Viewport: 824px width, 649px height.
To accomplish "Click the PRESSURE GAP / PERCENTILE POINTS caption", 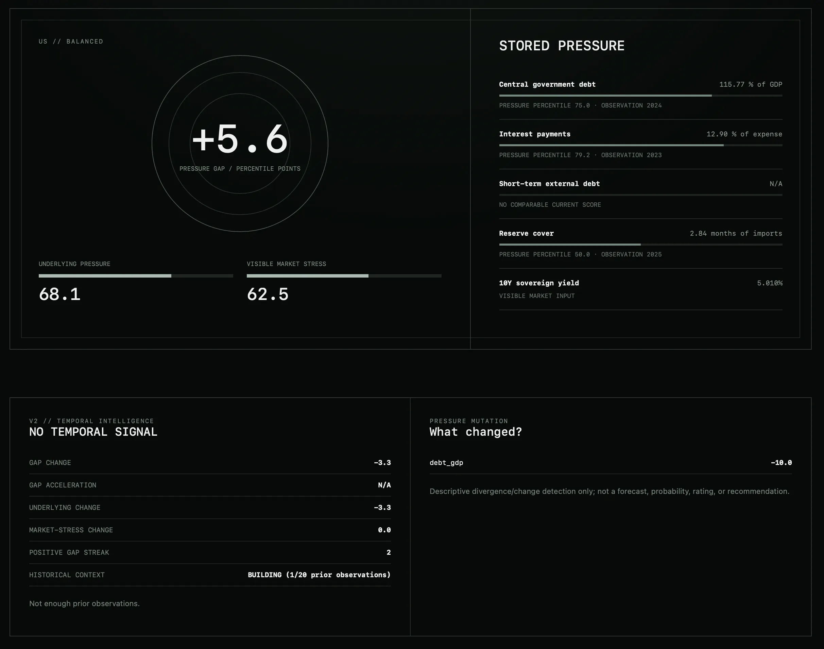I will (x=240, y=169).
